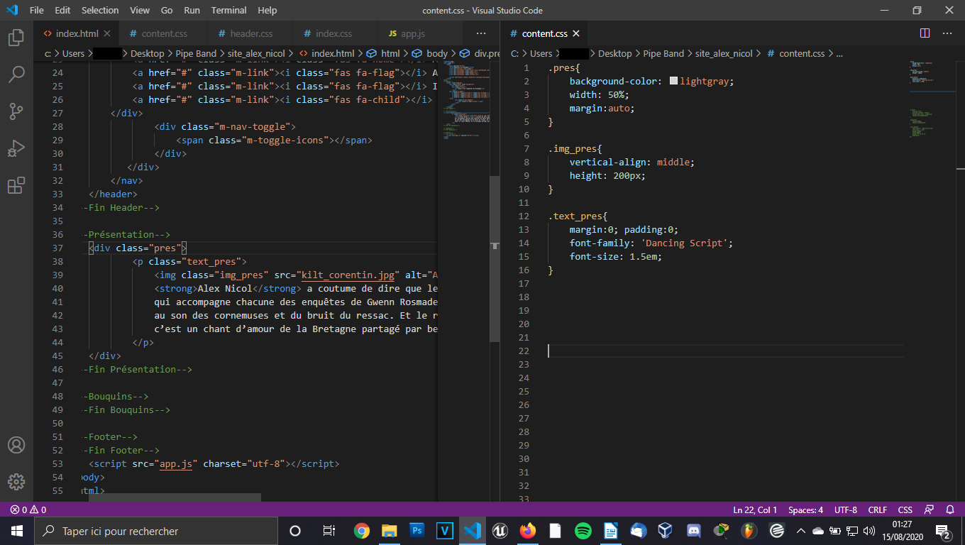Close the index.html tab
Viewport: 965px width, 545px height.
107,33
